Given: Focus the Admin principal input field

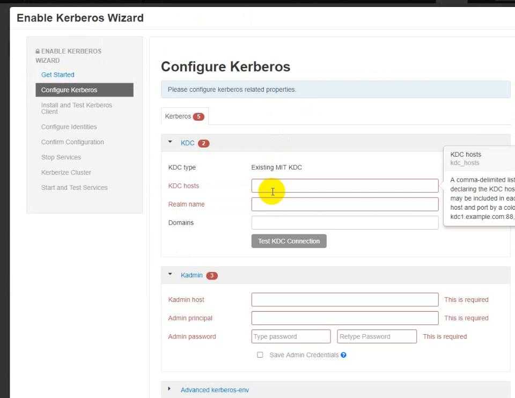Looking at the screenshot, I should (x=345, y=318).
